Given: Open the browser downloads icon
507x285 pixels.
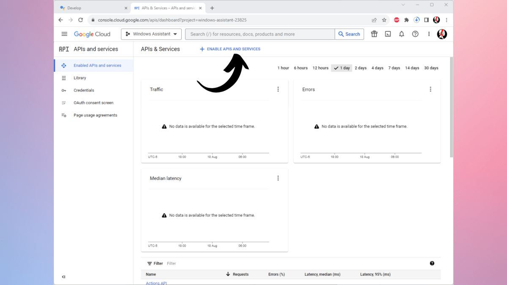Looking at the screenshot, I should pyautogui.click(x=417, y=20).
